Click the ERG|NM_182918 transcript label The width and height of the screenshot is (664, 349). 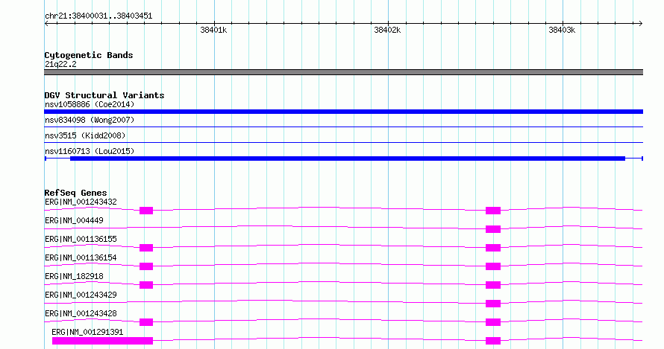(x=74, y=276)
